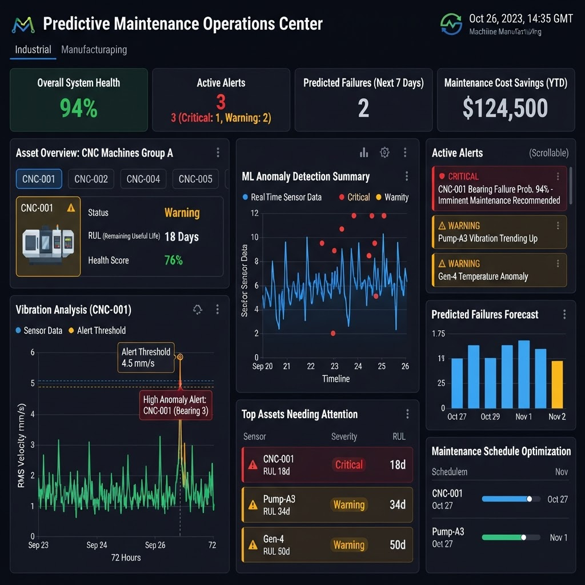This screenshot has height=585, width=585.
Task: Click the warning triangle in Gen-4 row
Action: point(253,544)
